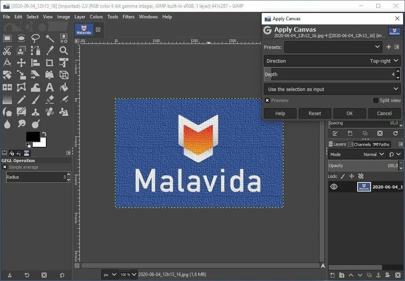Select the Smudge tool
Screen dimensions: 405x281
(21, 124)
